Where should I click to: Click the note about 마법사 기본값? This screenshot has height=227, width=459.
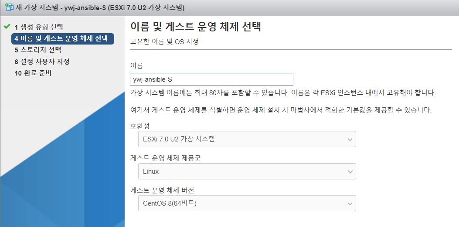[281, 111]
